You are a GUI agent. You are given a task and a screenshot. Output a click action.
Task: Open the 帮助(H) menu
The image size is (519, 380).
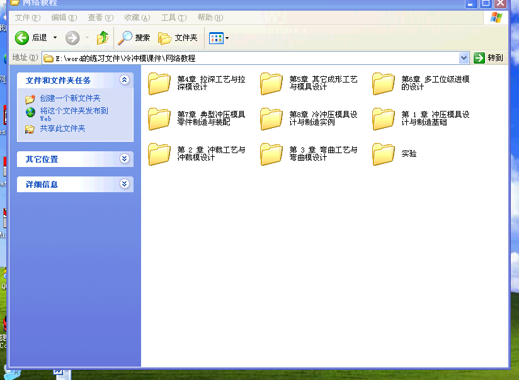(x=210, y=18)
